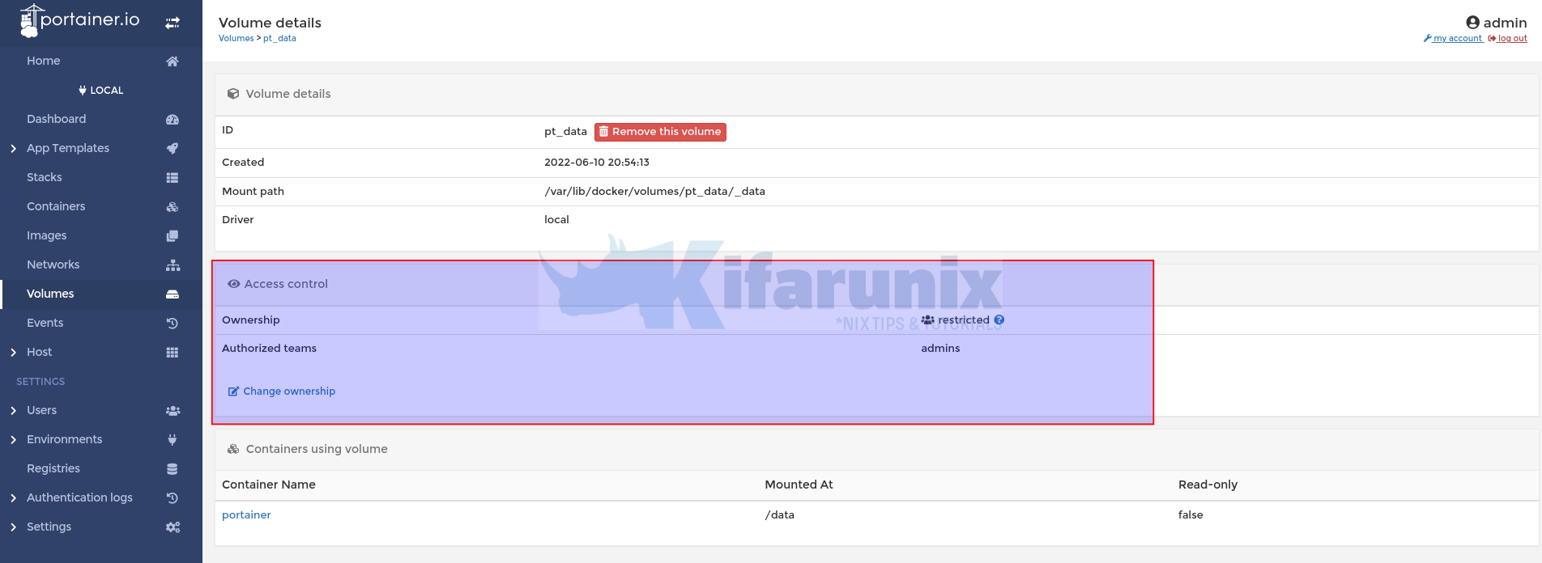
Task: Click the Containers cubes icon
Action: [173, 207]
